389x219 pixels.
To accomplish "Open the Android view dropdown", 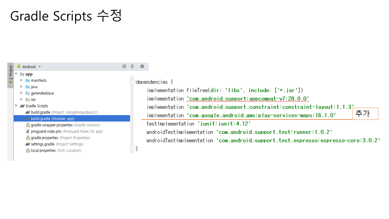I will 40,67.
